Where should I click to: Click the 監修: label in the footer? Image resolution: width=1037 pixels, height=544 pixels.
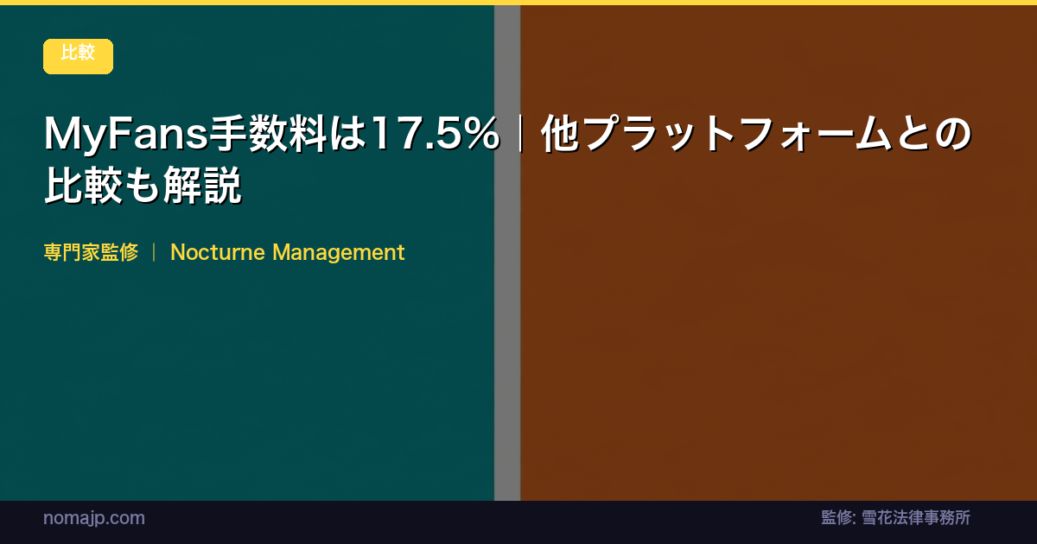click(837, 518)
